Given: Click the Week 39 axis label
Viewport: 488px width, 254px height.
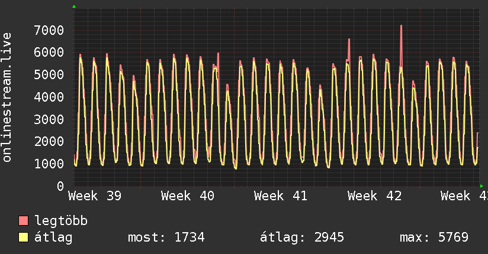Looking at the screenshot, I should pyautogui.click(x=95, y=196).
